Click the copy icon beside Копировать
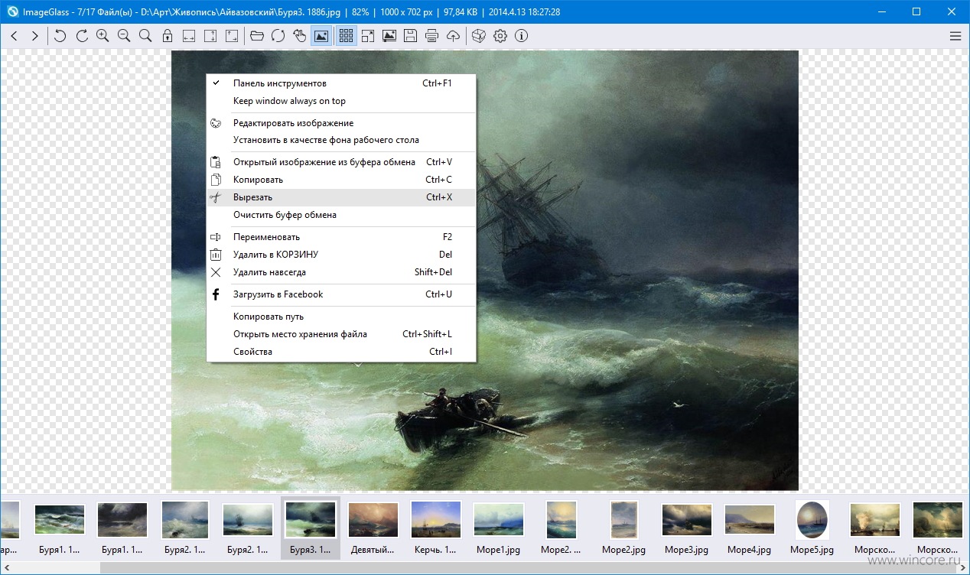Viewport: 970px width, 575px height. [x=216, y=180]
